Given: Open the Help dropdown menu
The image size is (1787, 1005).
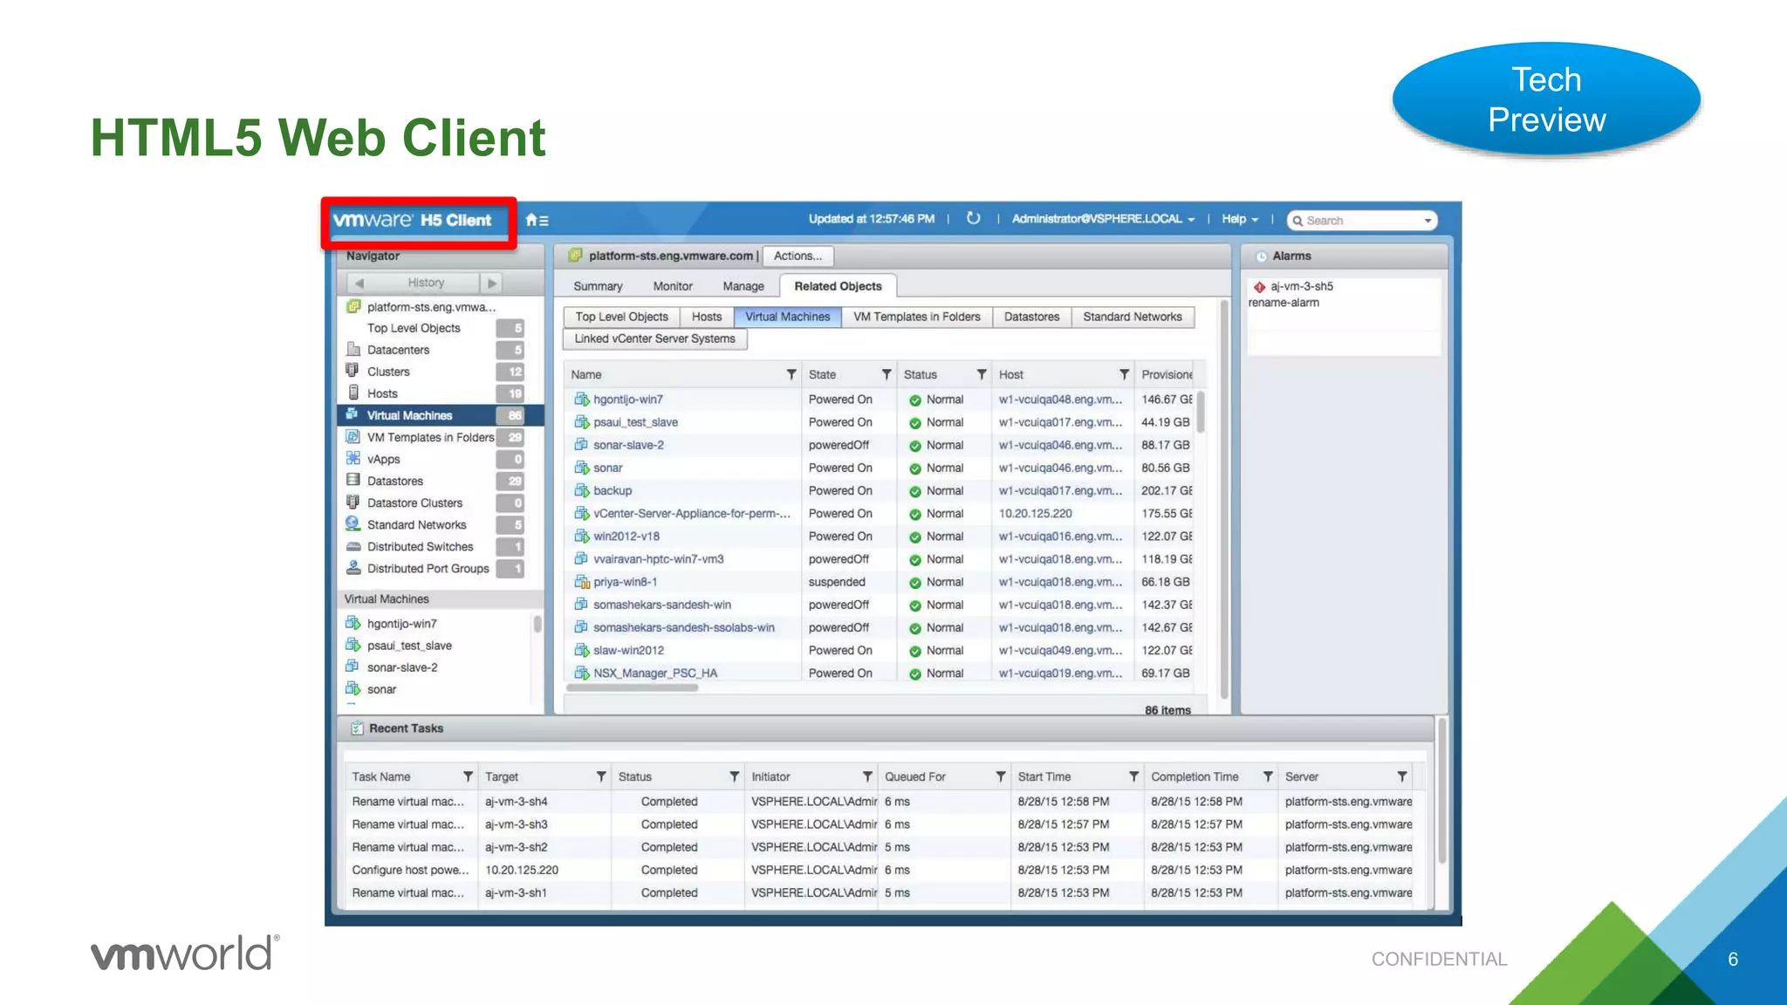Looking at the screenshot, I should (x=1240, y=219).
